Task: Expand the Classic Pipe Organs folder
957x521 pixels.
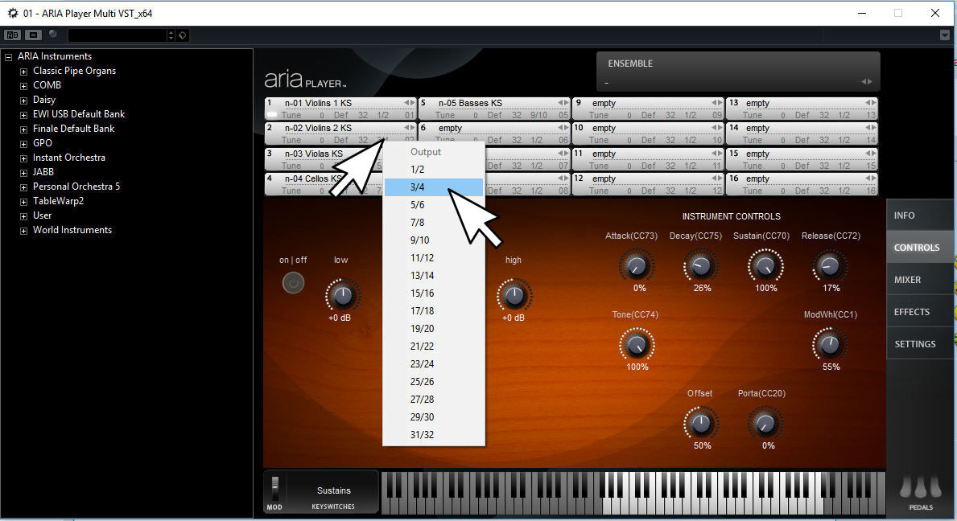Action: (24, 72)
